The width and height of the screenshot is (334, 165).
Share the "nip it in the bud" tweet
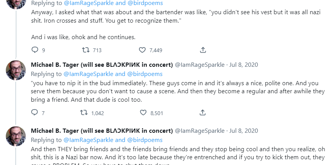(x=203, y=113)
